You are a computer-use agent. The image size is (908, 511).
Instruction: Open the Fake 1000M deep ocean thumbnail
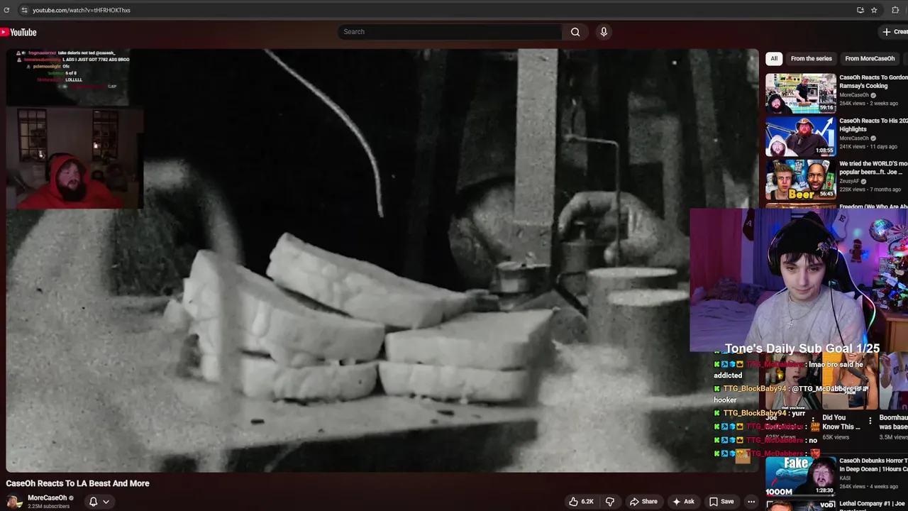[x=801, y=477]
